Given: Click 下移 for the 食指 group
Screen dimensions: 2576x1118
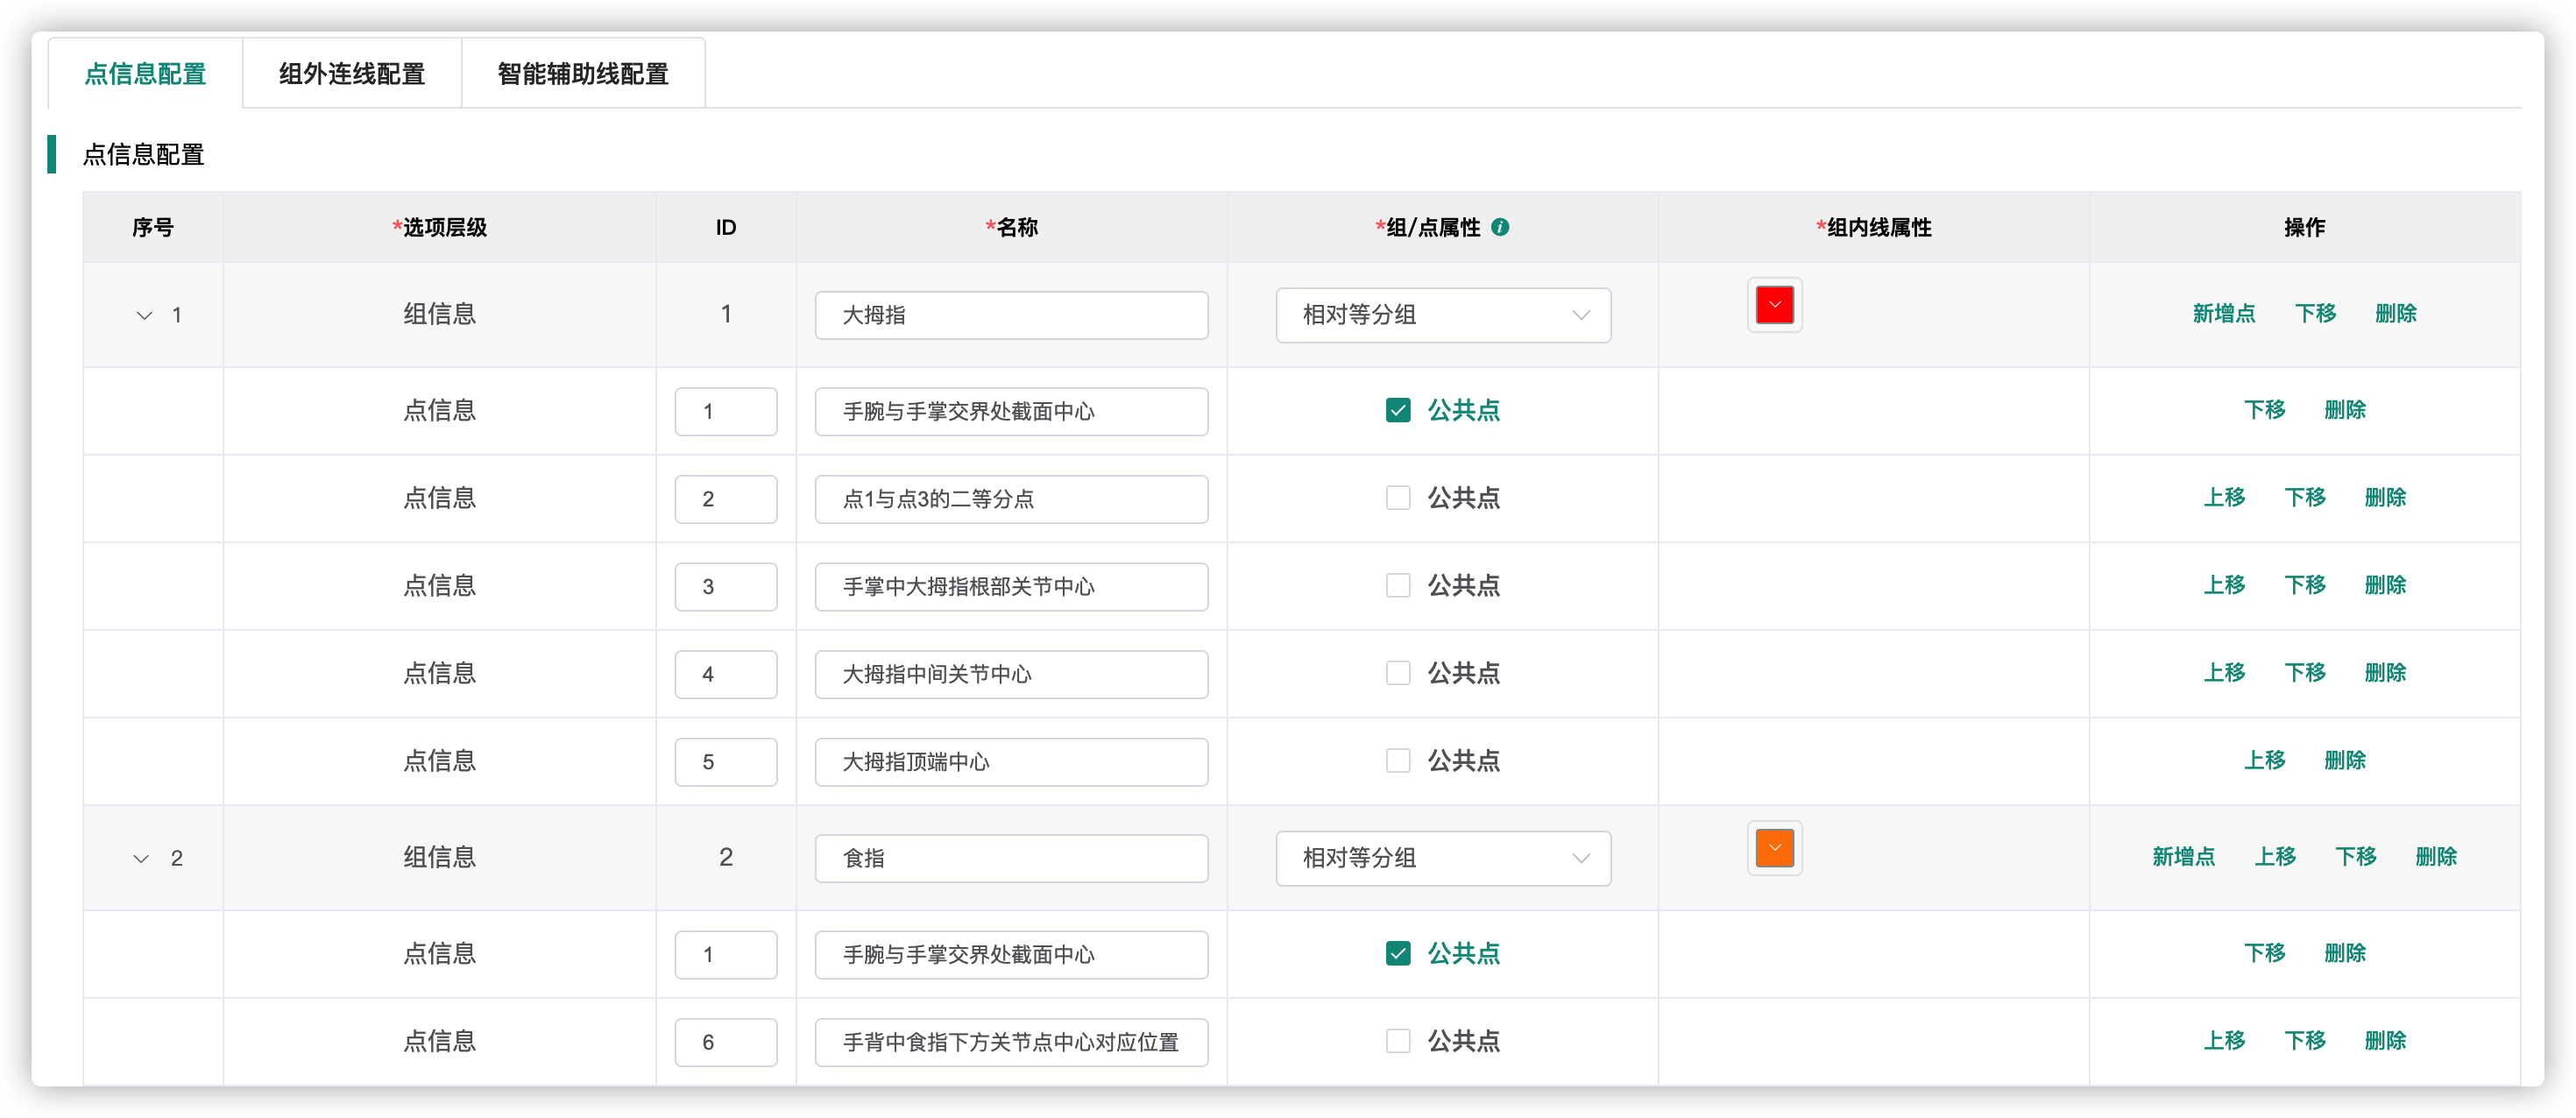Looking at the screenshot, I should [x=2355, y=856].
